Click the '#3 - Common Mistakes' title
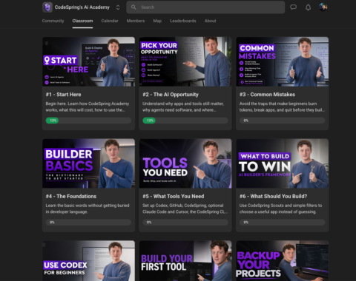The image size is (356, 281). point(267,95)
